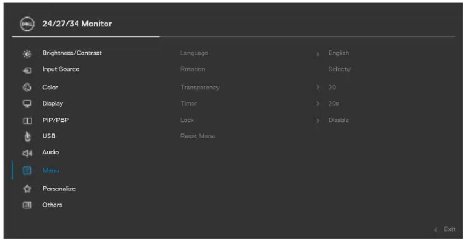Open the Personalize menu entry

pyautogui.click(x=59, y=189)
